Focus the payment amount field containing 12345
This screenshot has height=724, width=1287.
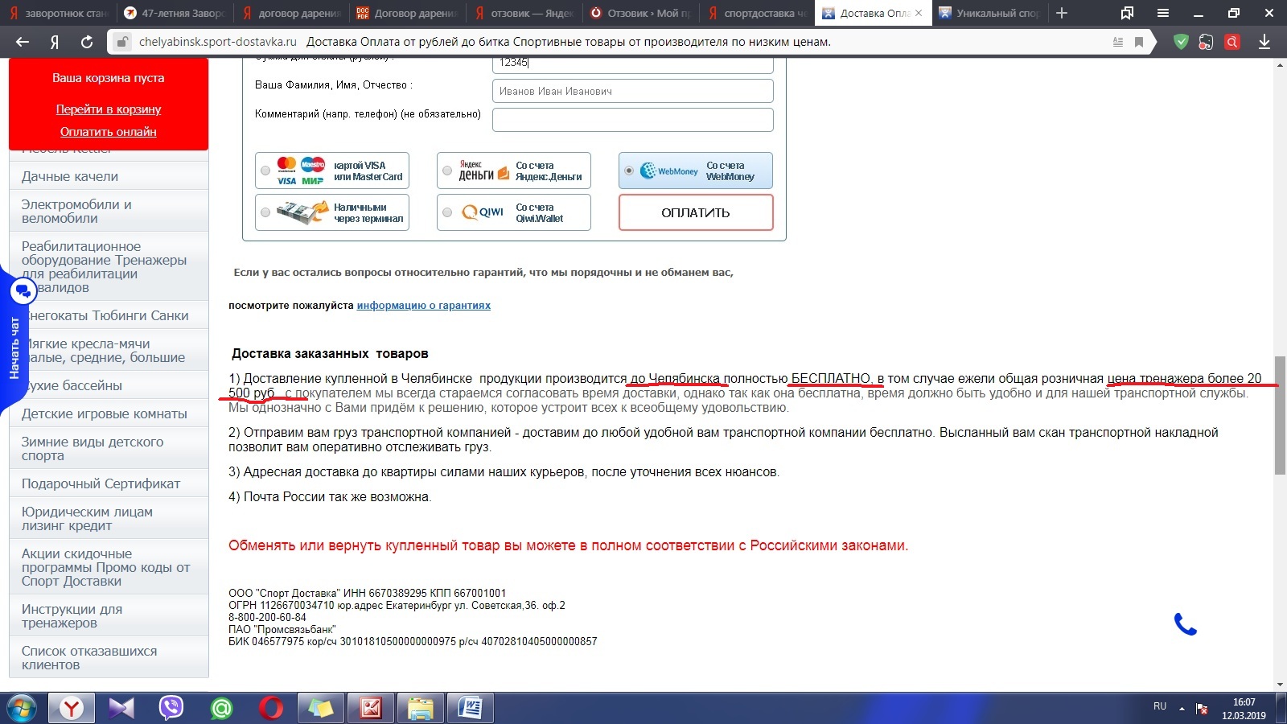tap(633, 64)
